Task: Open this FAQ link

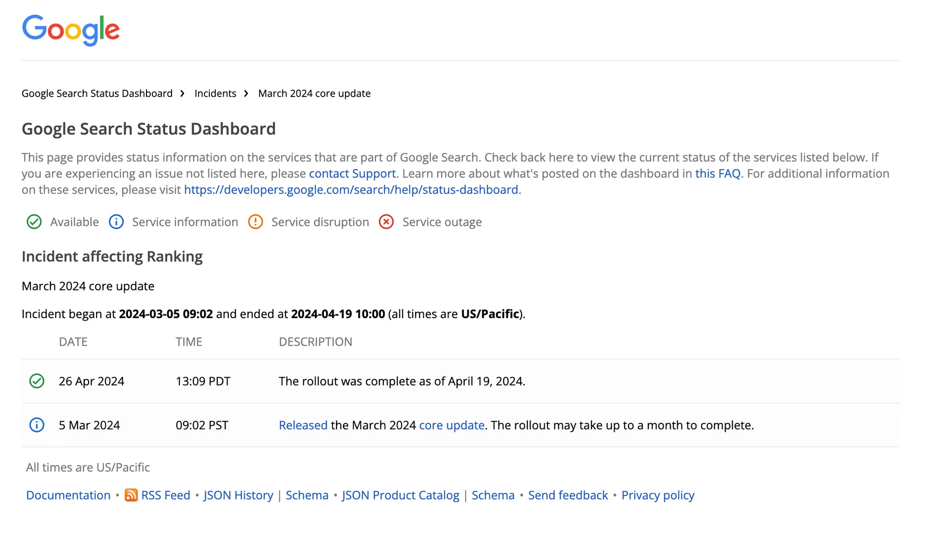Action: (717, 173)
